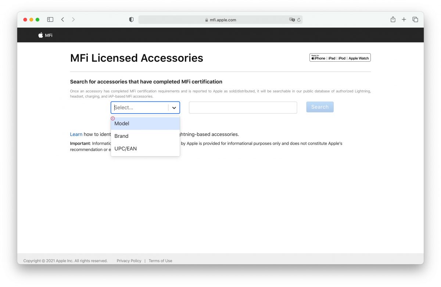The height and width of the screenshot is (287, 441).
Task: Click the green fullscreen window button
Action: (37, 19)
